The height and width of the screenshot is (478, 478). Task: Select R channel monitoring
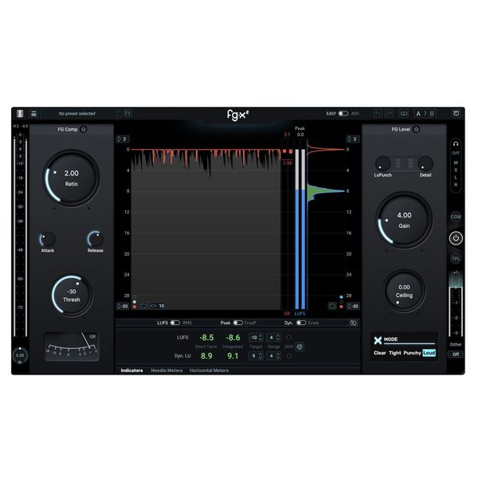tap(456, 185)
